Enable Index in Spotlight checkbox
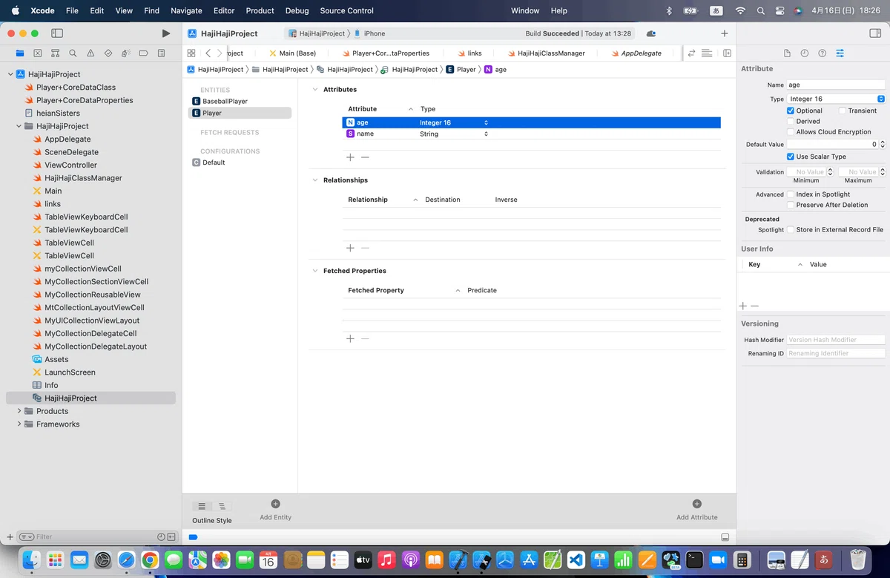 (791, 194)
